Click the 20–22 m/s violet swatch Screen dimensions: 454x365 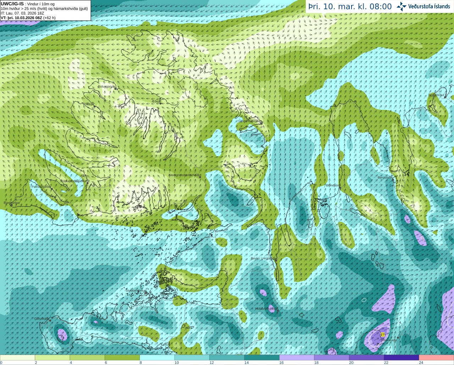pos(367,358)
